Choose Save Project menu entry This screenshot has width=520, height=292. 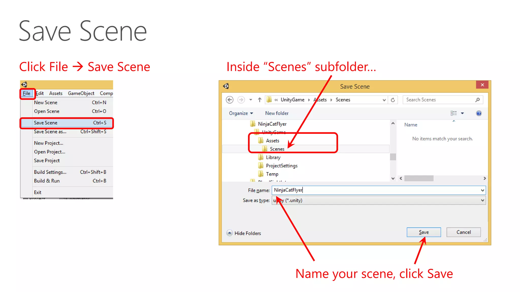click(x=70, y=160)
